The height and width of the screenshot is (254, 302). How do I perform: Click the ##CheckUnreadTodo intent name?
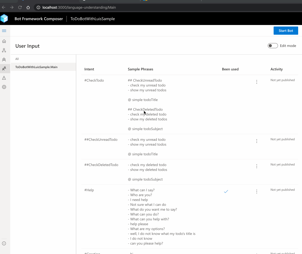(101, 139)
